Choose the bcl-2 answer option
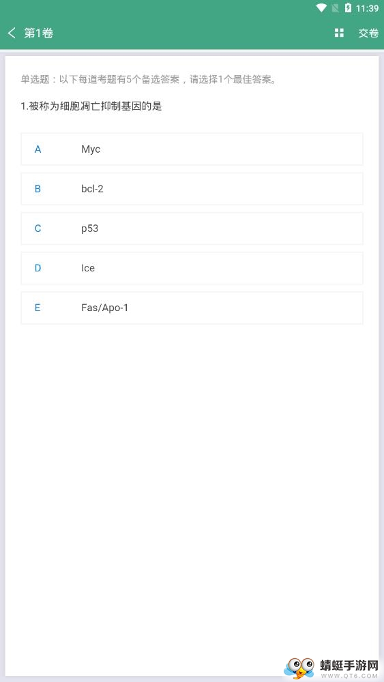The height and width of the screenshot is (682, 384). pyautogui.click(x=192, y=189)
